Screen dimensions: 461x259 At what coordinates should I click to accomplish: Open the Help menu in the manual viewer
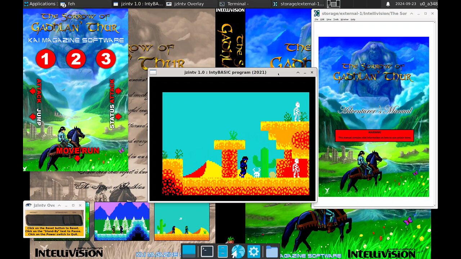353,19
